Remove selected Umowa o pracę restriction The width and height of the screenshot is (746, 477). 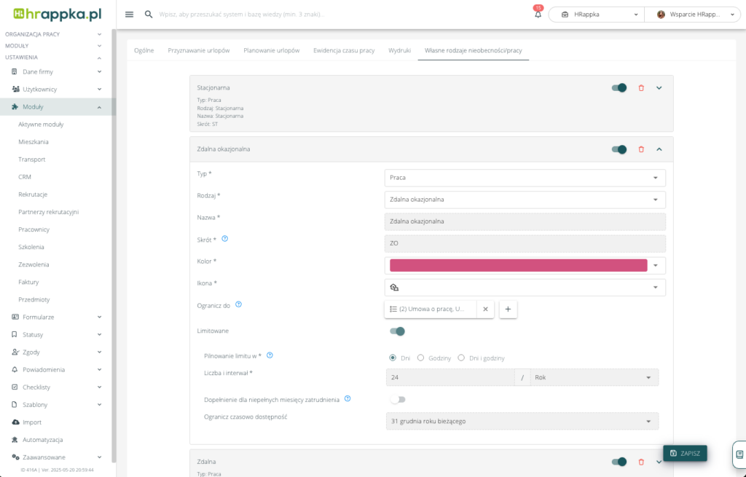pyautogui.click(x=485, y=309)
